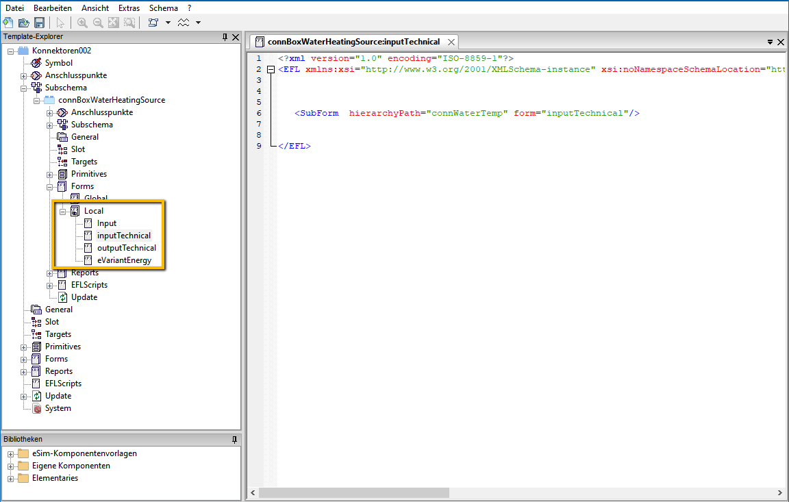This screenshot has width=789, height=502.
Task: Click the Save floppy disk icon
Action: coord(39,23)
